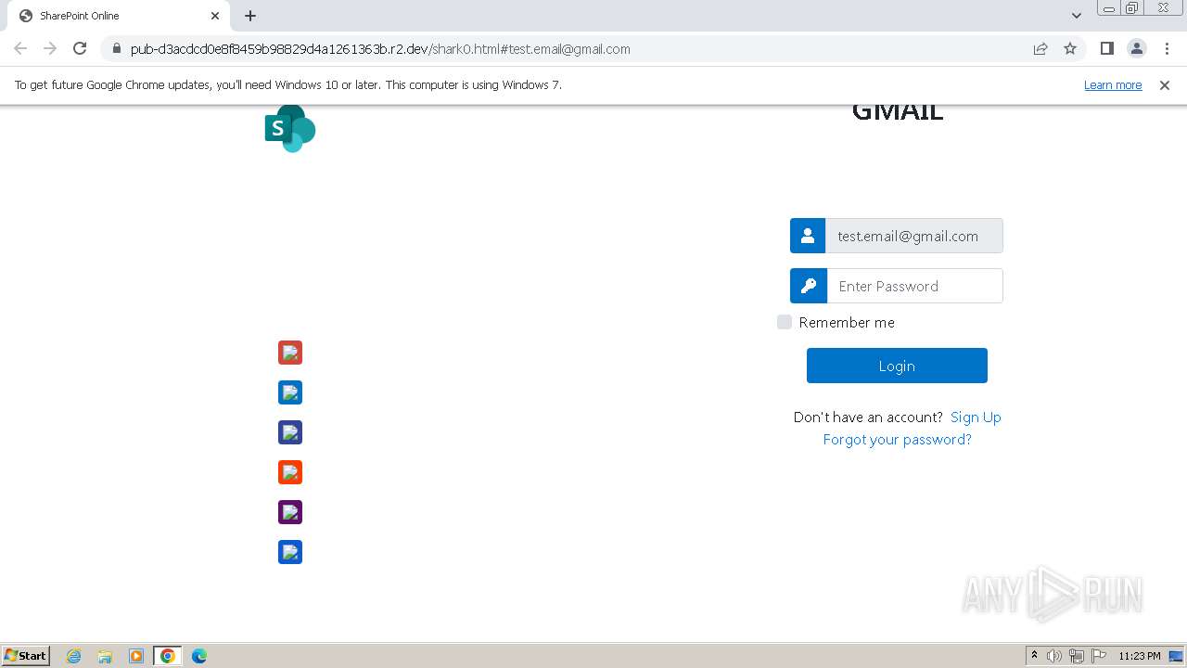
Task: Click the SharePoint logo icon
Action: click(x=290, y=129)
